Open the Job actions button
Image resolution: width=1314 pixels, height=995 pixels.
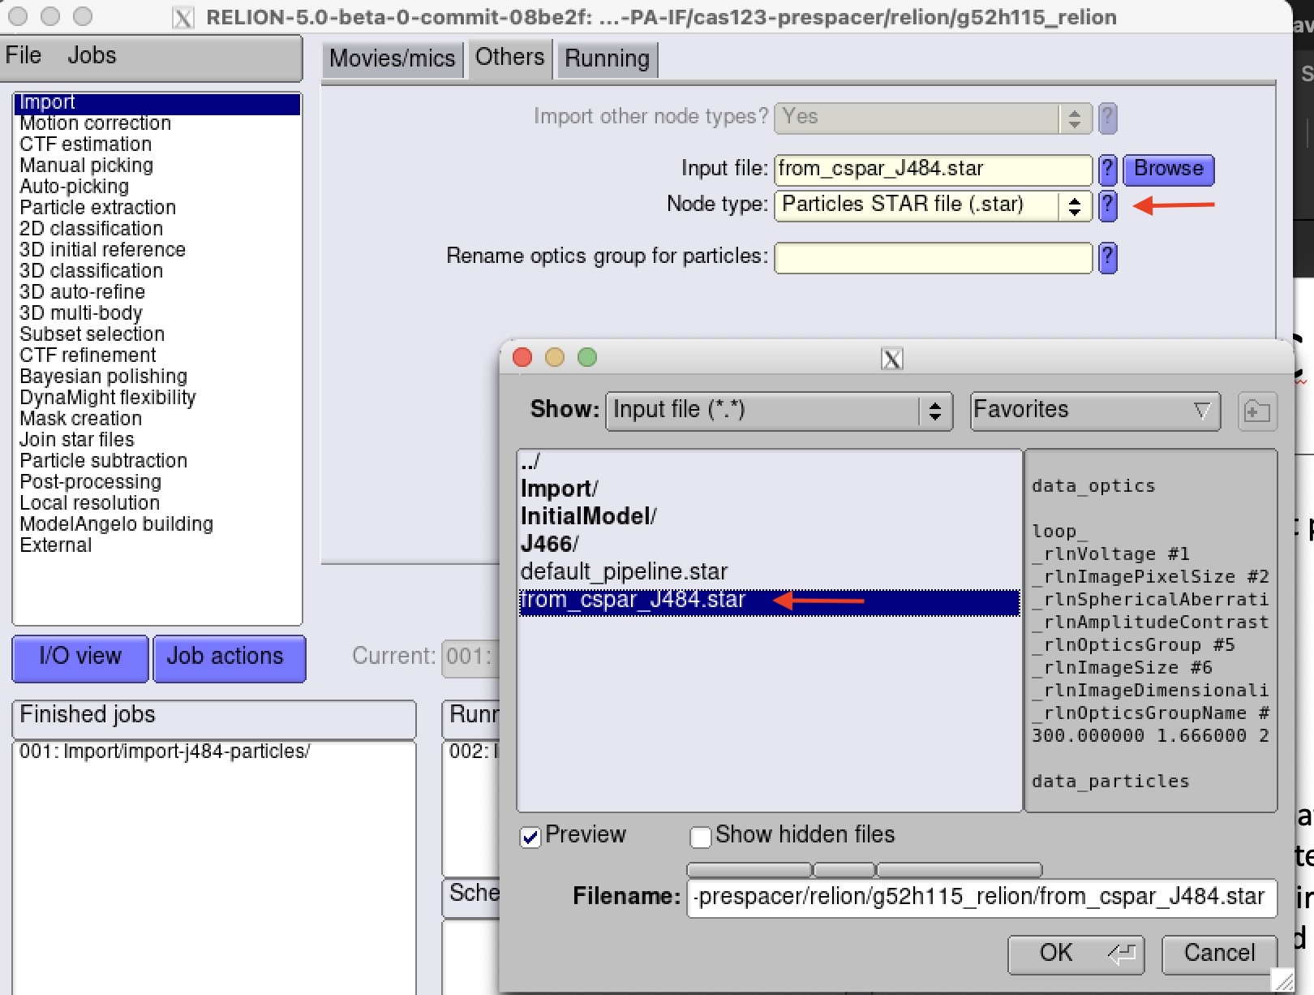point(230,657)
